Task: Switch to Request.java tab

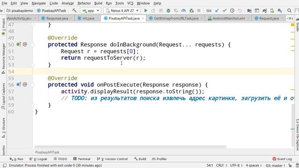Action: pyautogui.click(x=269, y=18)
